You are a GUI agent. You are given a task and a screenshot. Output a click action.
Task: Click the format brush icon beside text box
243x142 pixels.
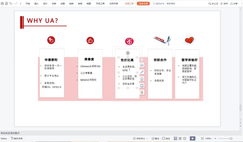click(x=142, y=72)
